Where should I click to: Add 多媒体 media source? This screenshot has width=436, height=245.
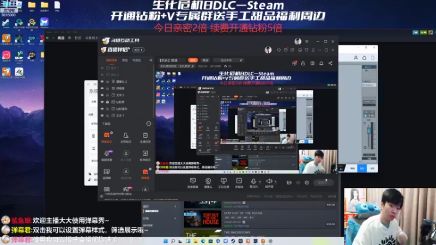(239, 183)
